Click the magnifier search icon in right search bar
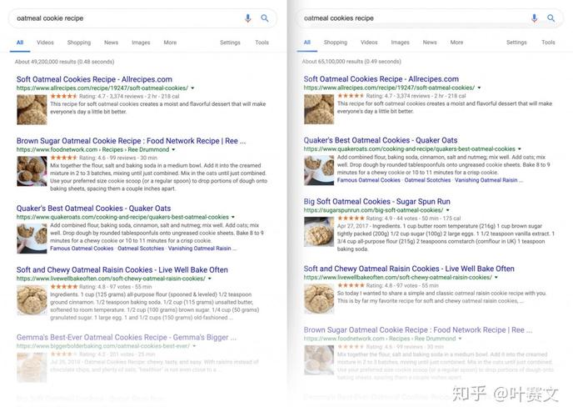Screen dimensions: 573x417 [x=551, y=18]
